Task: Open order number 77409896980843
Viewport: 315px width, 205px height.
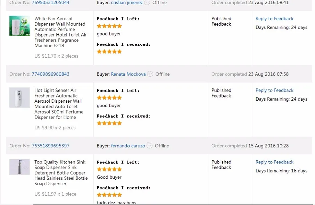Action: click(50, 74)
